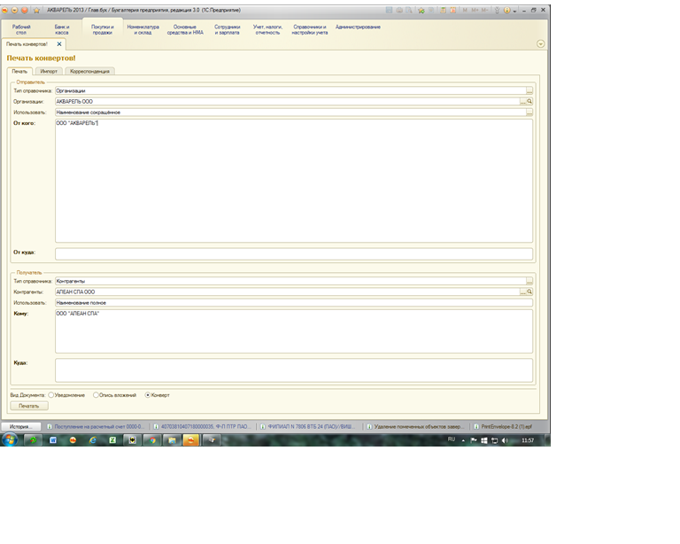Viewport: 680px width, 544px height.
Task: Click the round collapse arrow at panel right
Action: (x=540, y=43)
